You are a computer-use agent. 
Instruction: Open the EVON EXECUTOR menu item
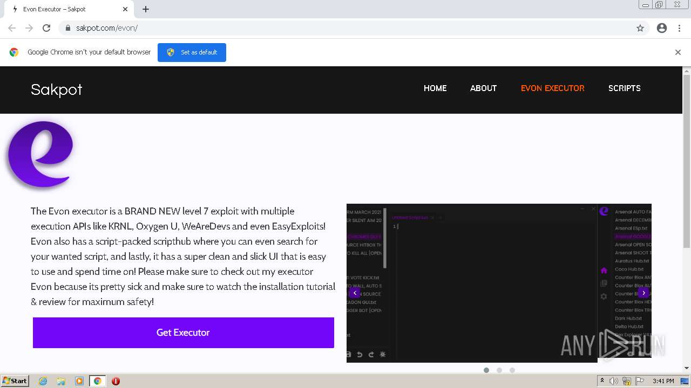click(x=552, y=88)
